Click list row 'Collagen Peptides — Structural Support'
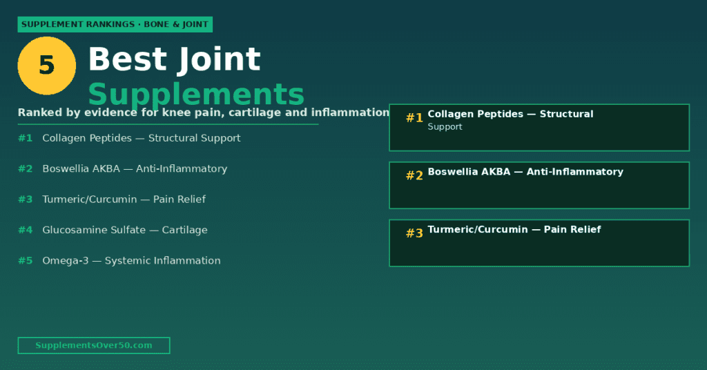 click(129, 138)
